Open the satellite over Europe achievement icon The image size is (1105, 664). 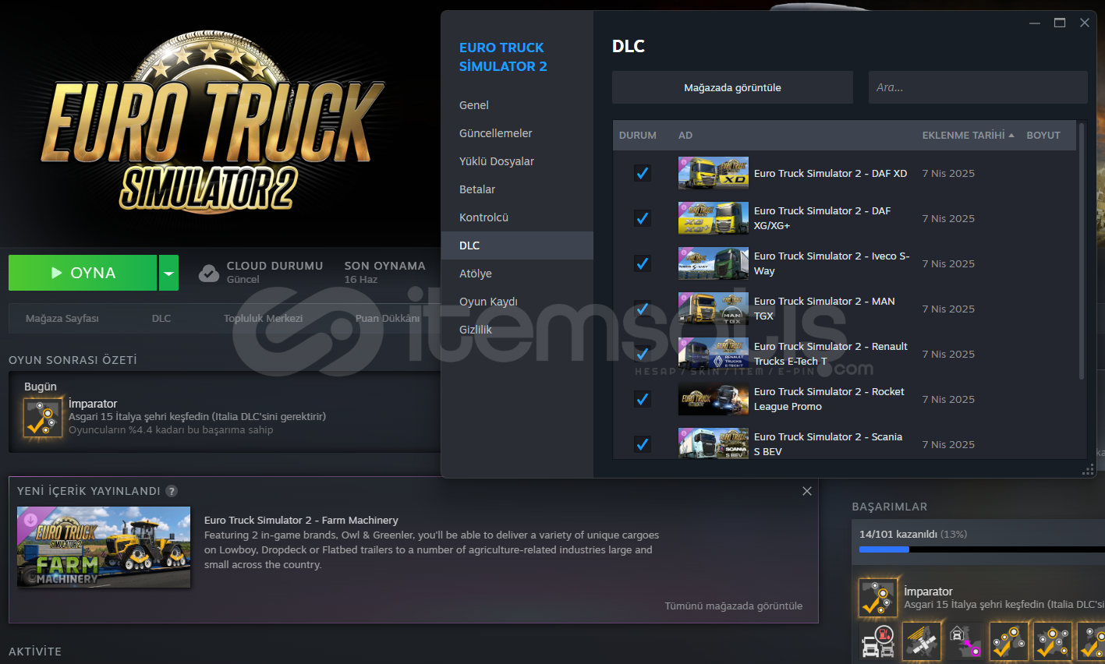pyautogui.click(x=922, y=641)
